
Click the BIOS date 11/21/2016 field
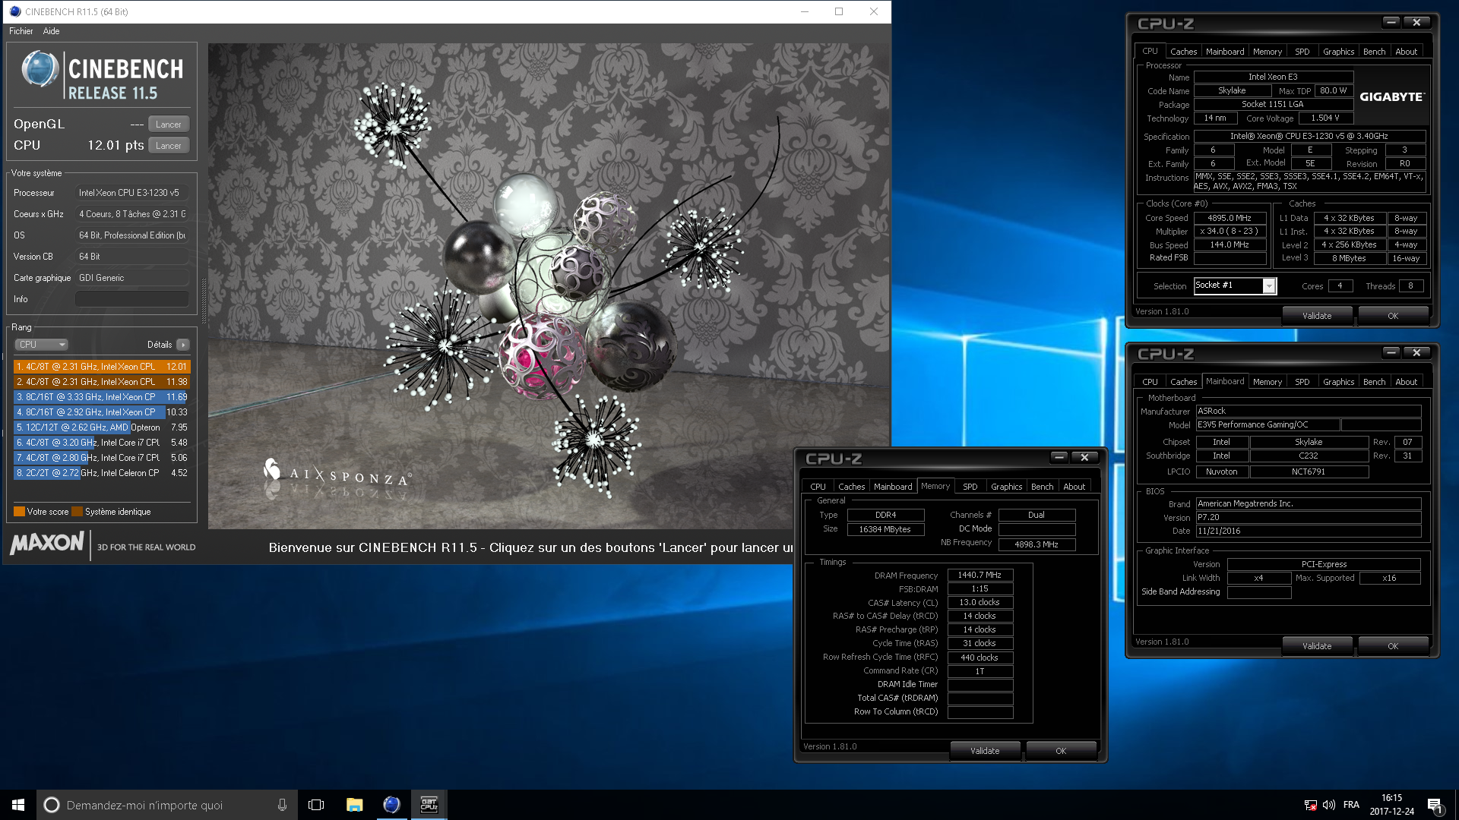tap(1308, 531)
